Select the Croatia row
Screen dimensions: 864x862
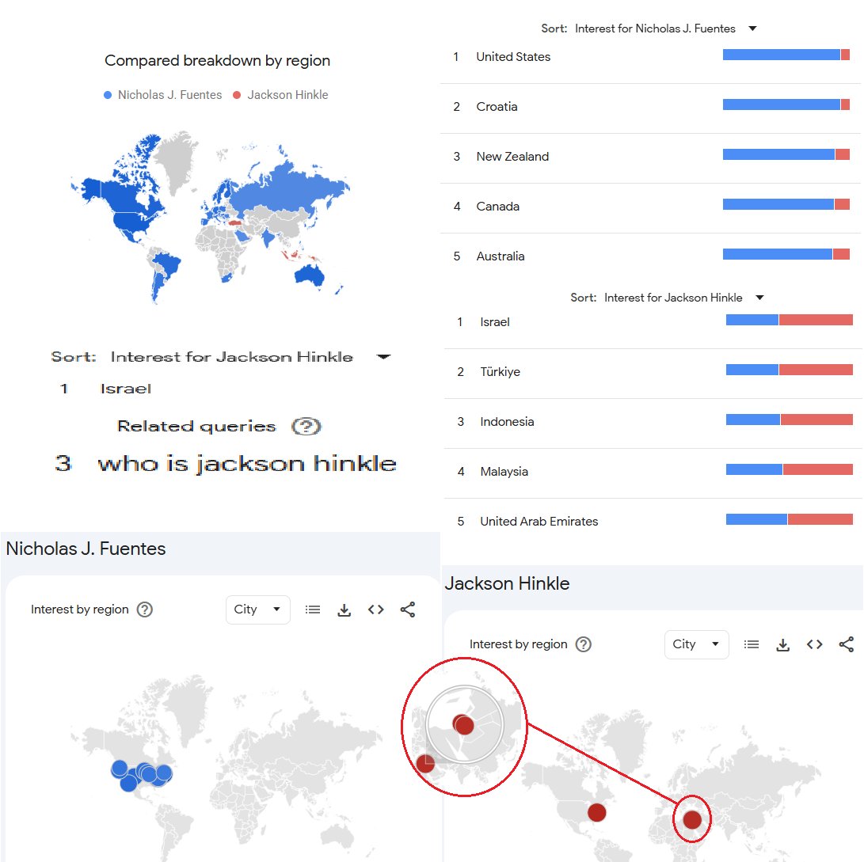651,107
